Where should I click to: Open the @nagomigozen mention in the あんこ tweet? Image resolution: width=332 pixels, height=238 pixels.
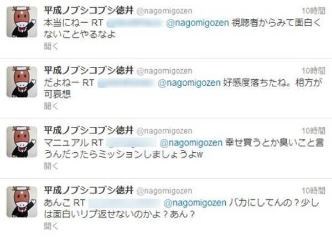pyautogui.click(x=195, y=203)
